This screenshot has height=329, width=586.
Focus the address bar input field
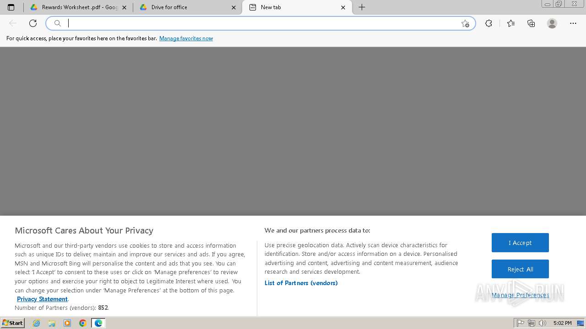pos(261,23)
